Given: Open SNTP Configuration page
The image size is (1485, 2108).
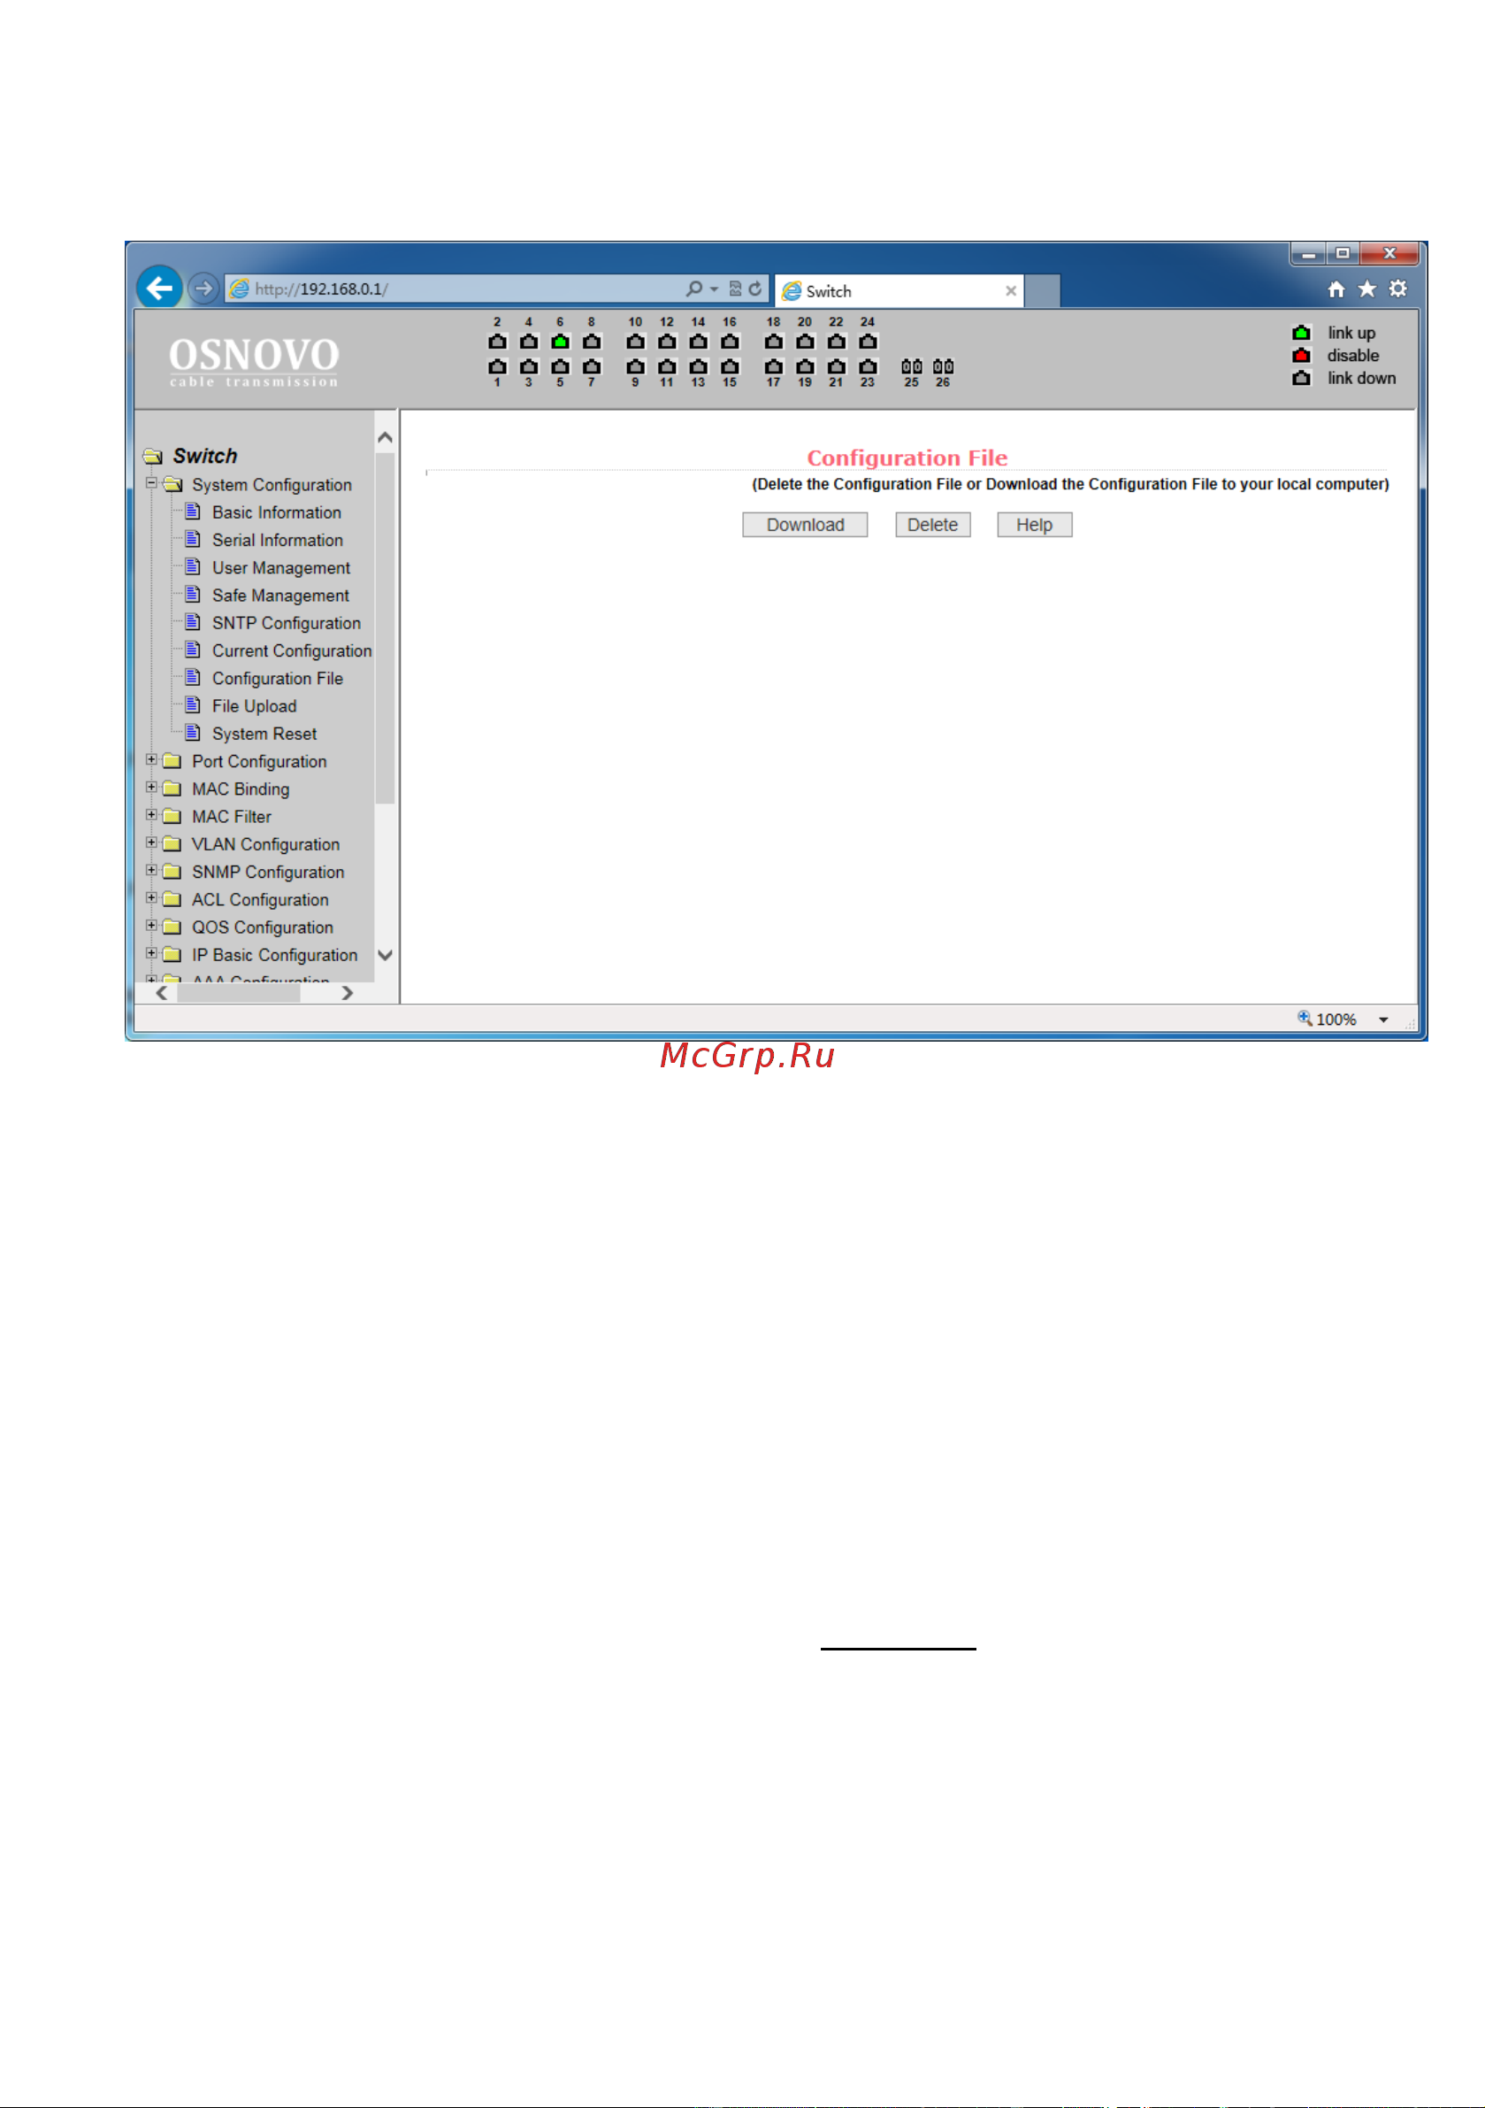Looking at the screenshot, I should [x=287, y=622].
